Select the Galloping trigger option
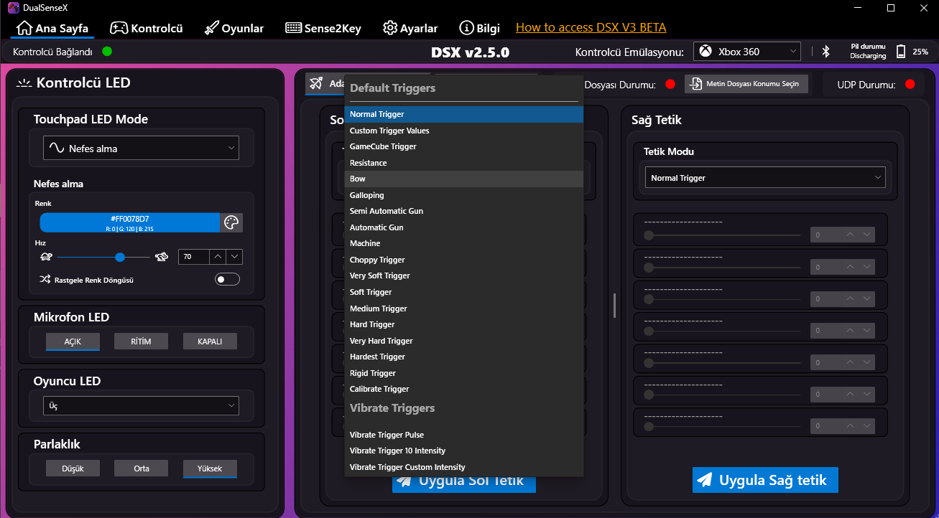The width and height of the screenshot is (939, 518). 463,195
